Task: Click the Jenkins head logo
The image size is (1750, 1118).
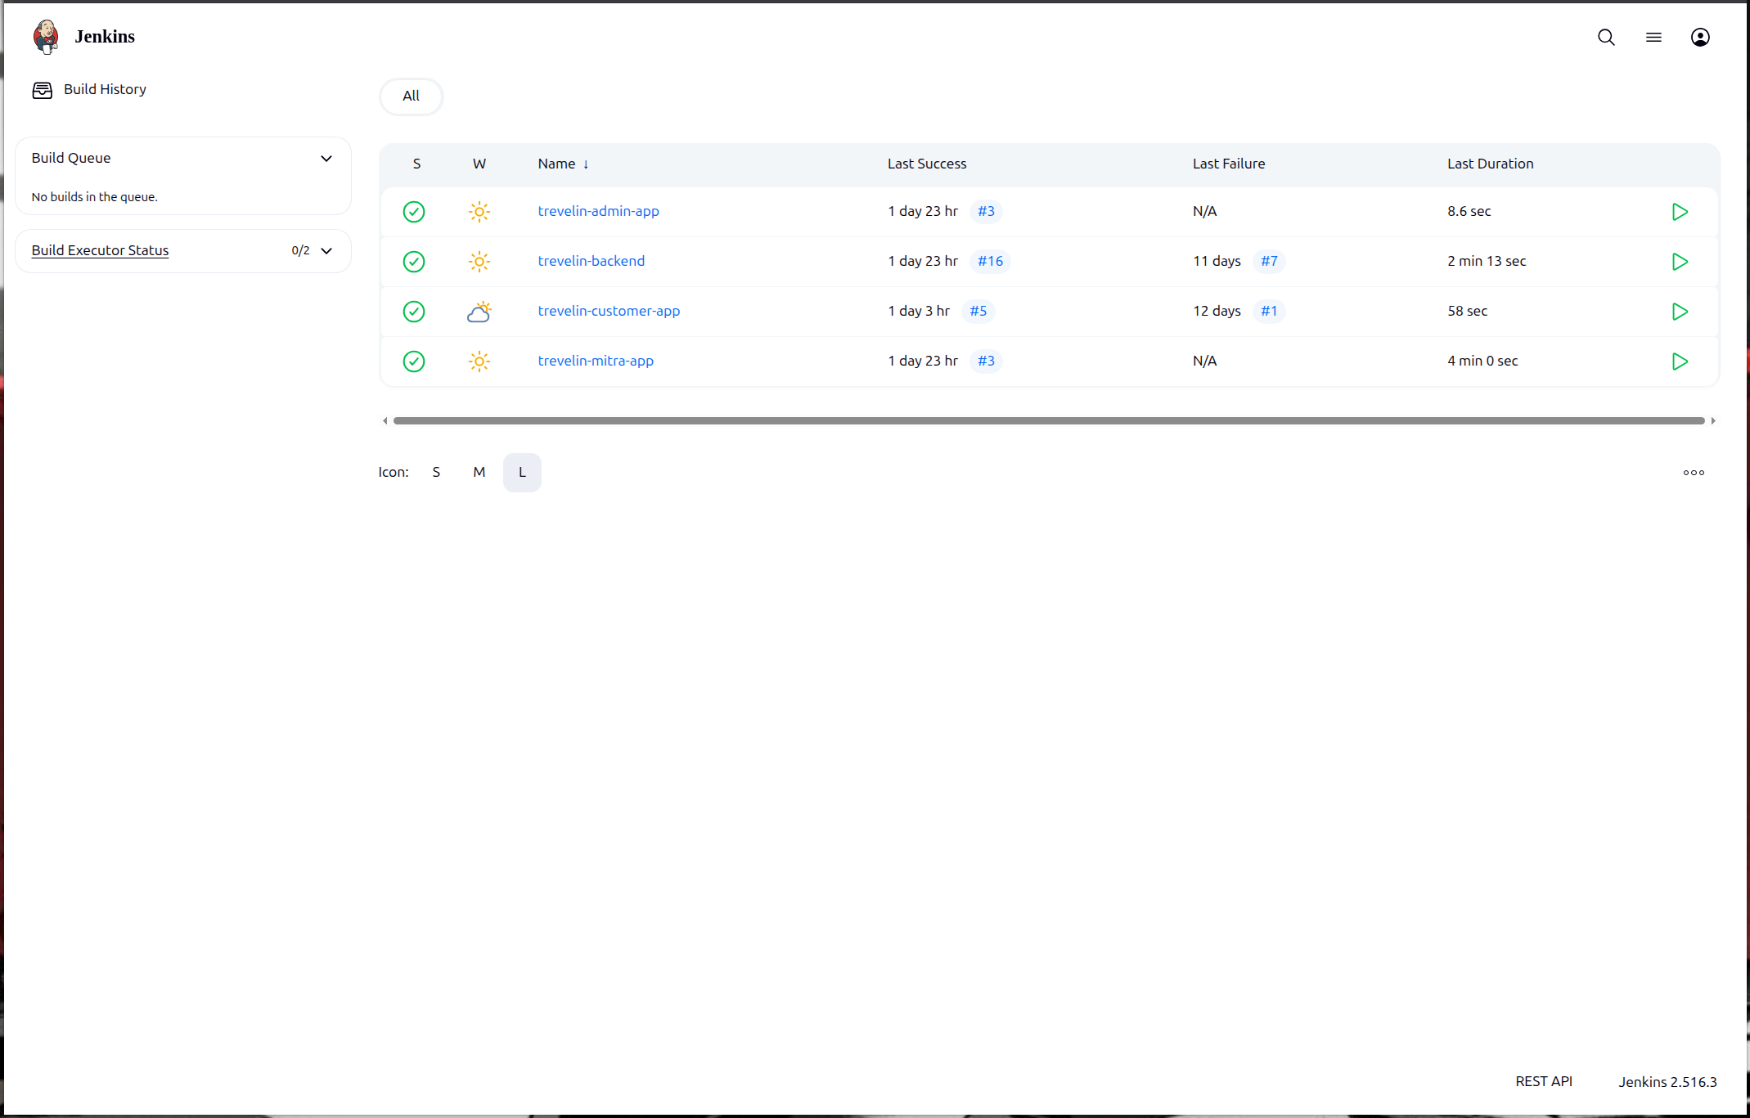Action: pyautogui.click(x=46, y=36)
